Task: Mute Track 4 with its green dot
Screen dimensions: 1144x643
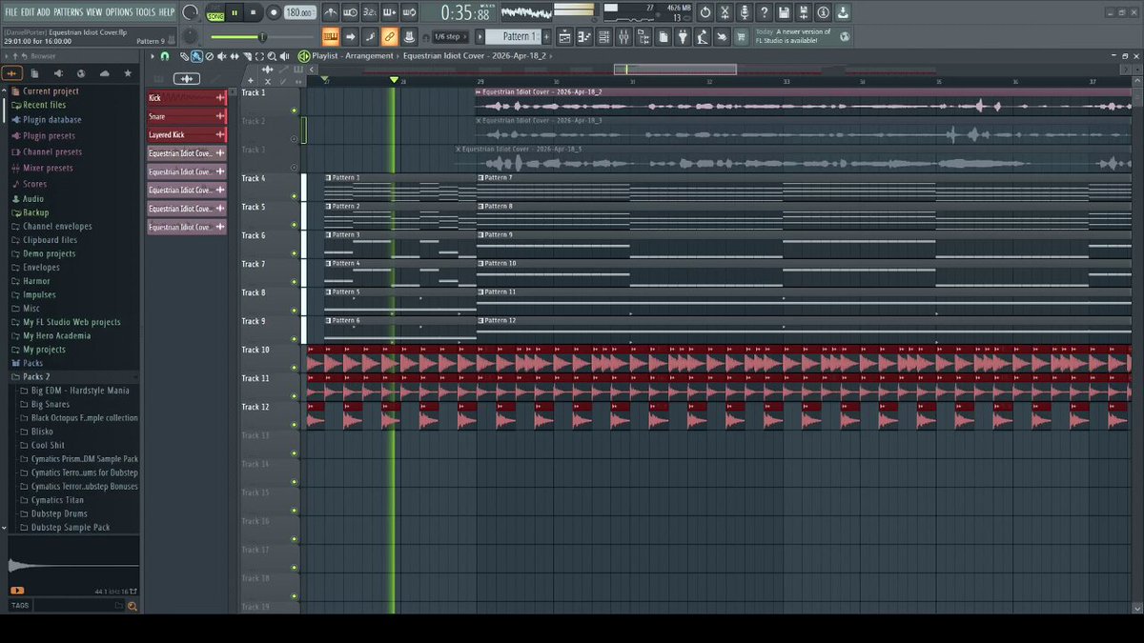Action: coord(295,196)
